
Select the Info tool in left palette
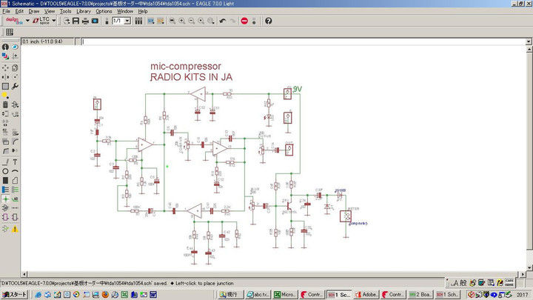(5, 47)
